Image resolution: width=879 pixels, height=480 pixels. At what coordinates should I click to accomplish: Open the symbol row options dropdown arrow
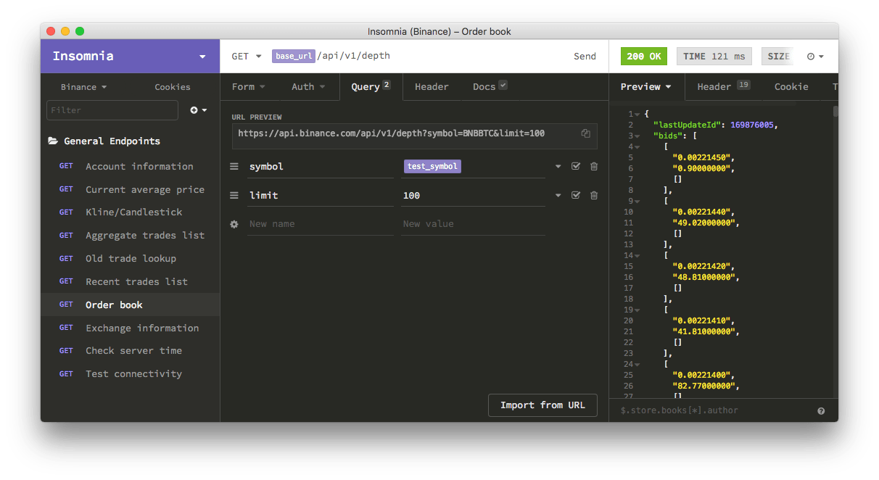[x=558, y=166]
